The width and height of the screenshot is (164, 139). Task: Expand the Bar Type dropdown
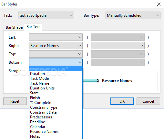(x=133, y=15)
